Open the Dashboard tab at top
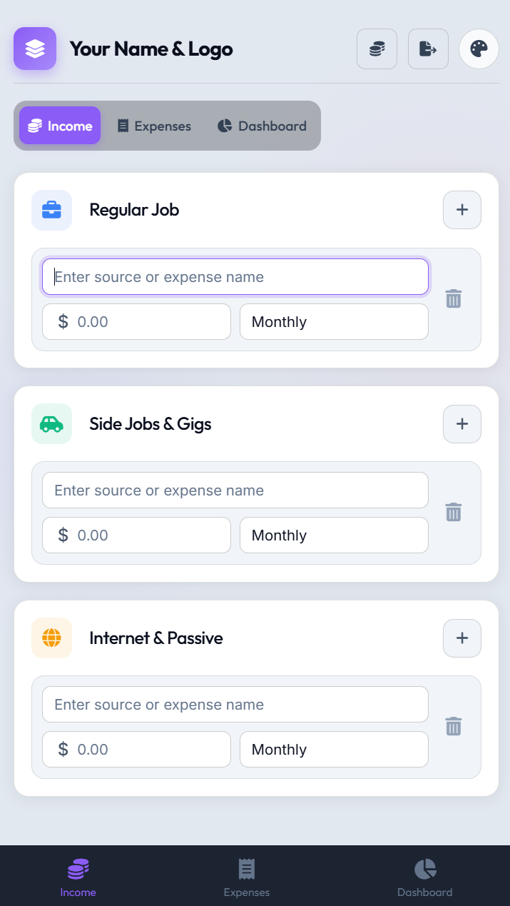The image size is (510, 906). [262, 126]
